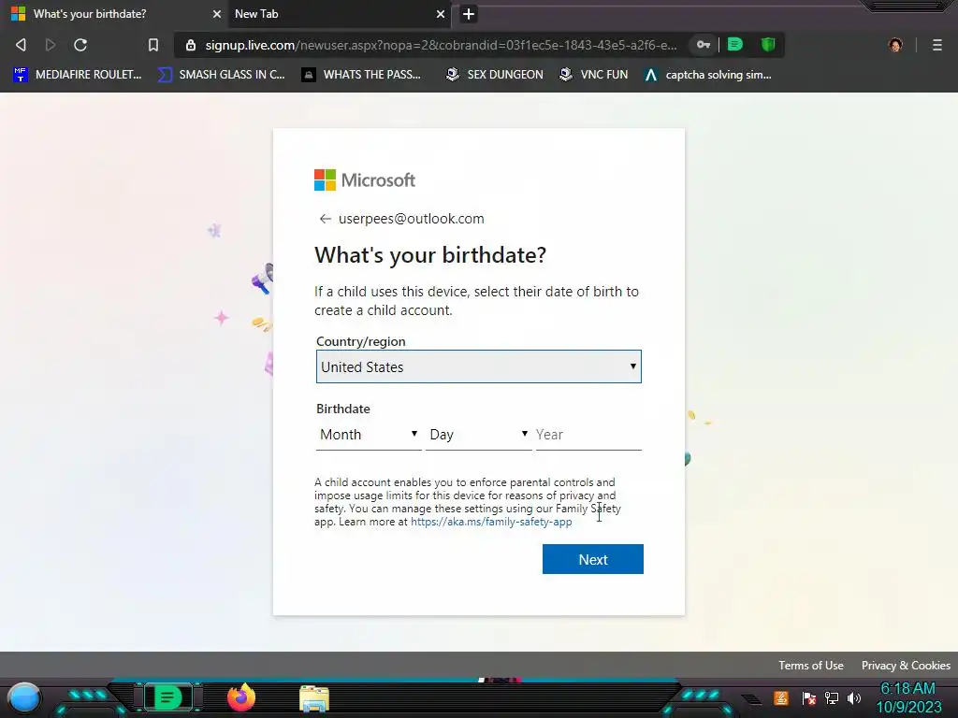
Task: Open the Day dropdown
Action: tap(478, 435)
